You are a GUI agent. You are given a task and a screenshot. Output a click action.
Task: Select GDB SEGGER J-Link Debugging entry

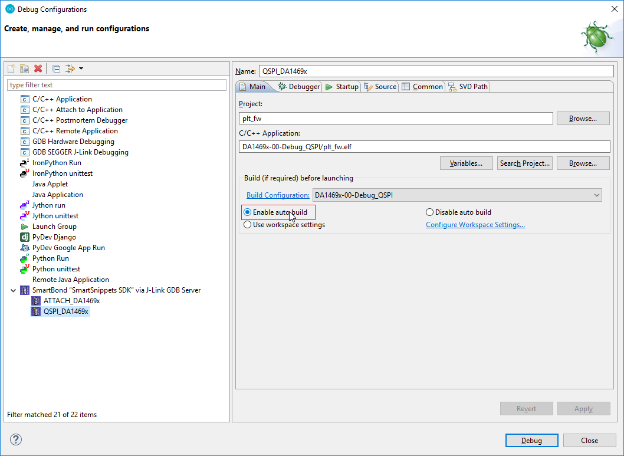coord(80,152)
